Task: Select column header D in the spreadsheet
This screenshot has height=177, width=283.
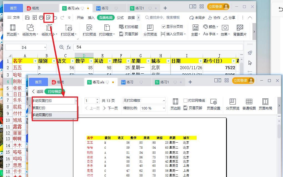Action: tap(84, 56)
